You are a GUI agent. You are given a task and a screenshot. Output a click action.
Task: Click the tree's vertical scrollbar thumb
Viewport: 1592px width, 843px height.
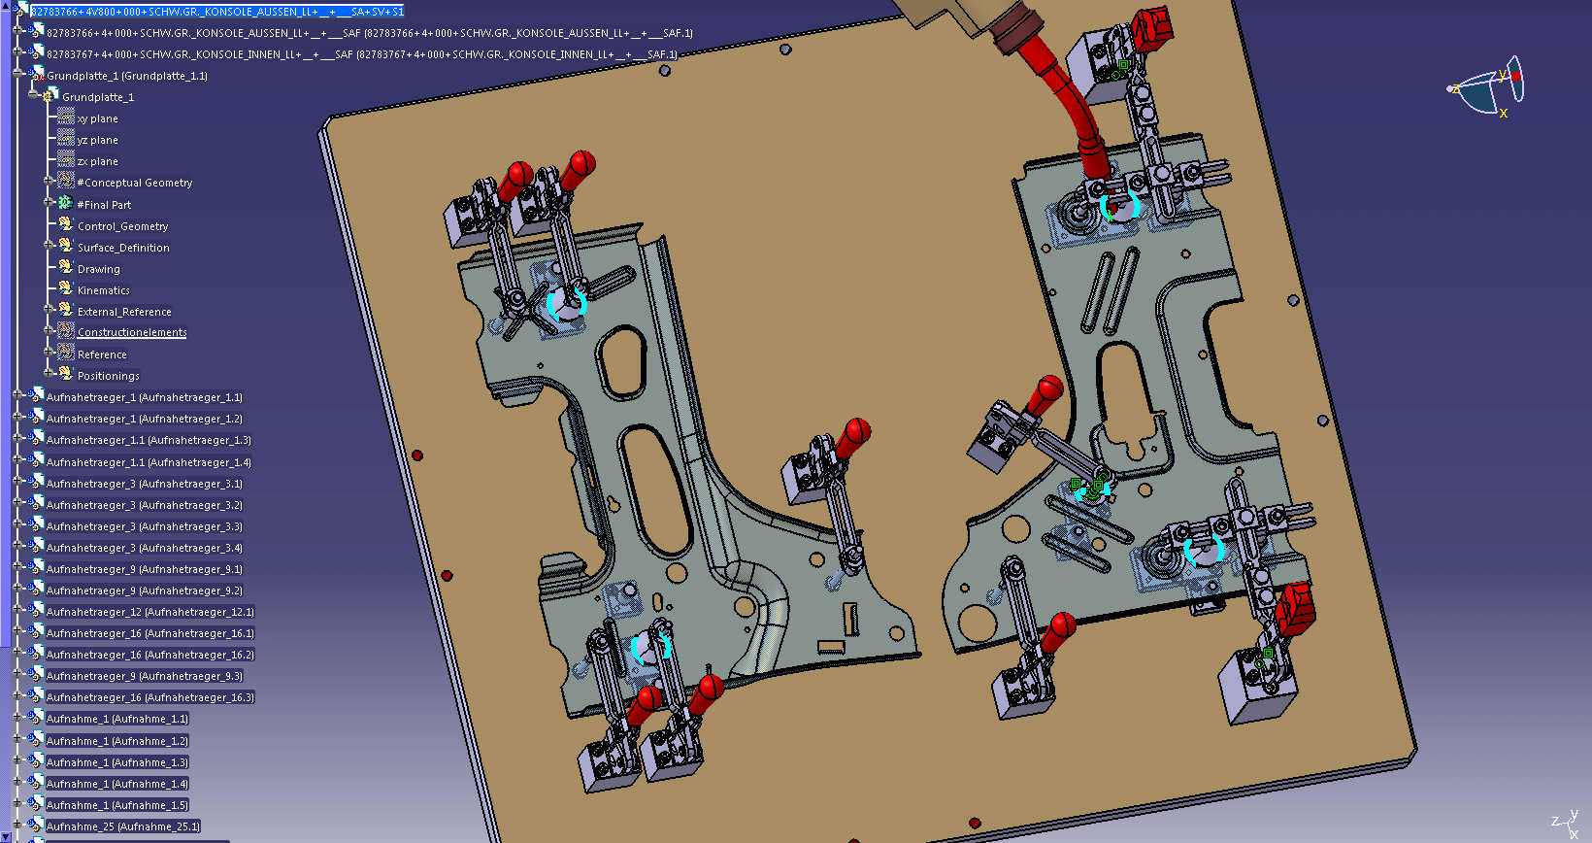[4, 330]
